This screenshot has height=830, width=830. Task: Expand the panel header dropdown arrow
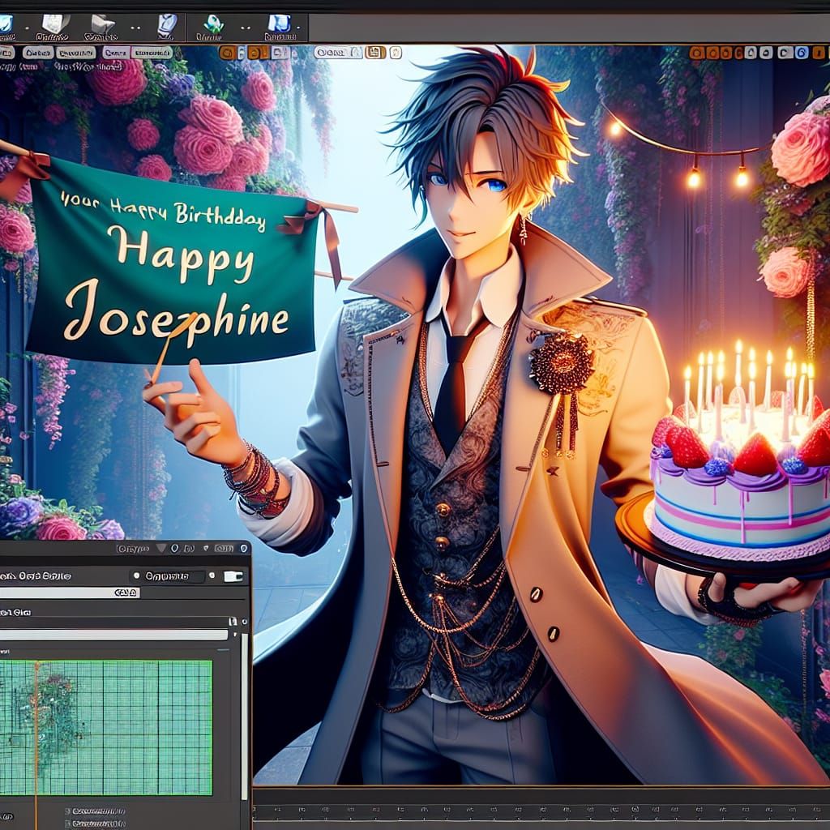[x=162, y=548]
